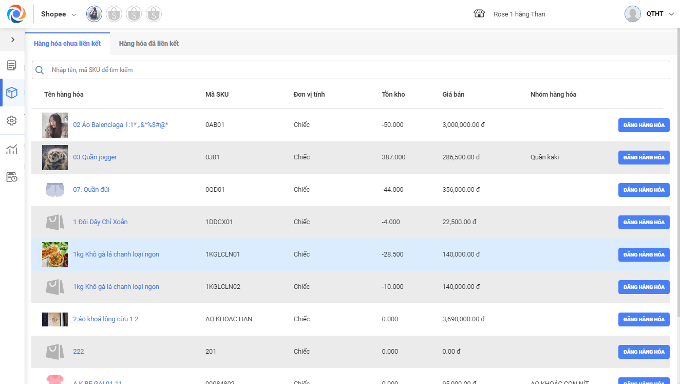Image resolution: width=680 pixels, height=384 pixels.
Task: Click the active Shopee shop avatar
Action: 94,14
